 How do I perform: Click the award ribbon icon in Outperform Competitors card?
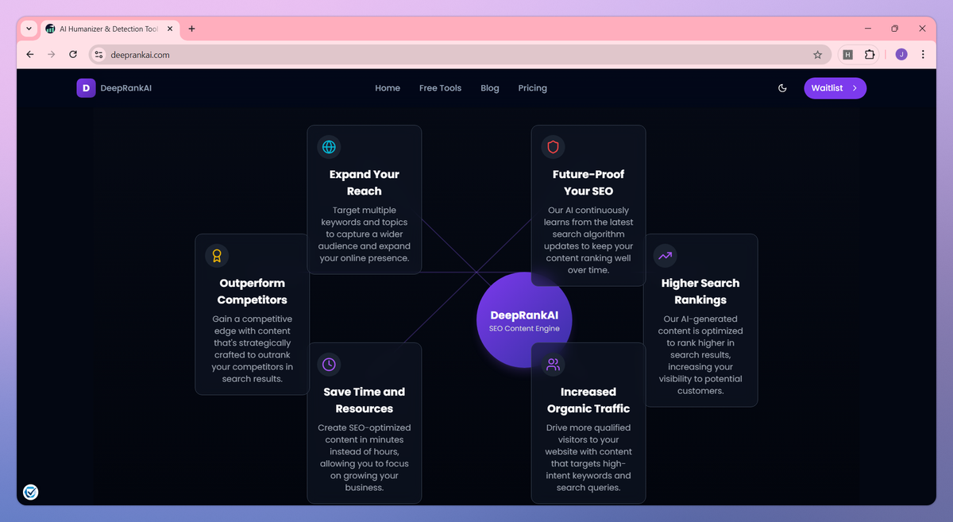tap(217, 256)
